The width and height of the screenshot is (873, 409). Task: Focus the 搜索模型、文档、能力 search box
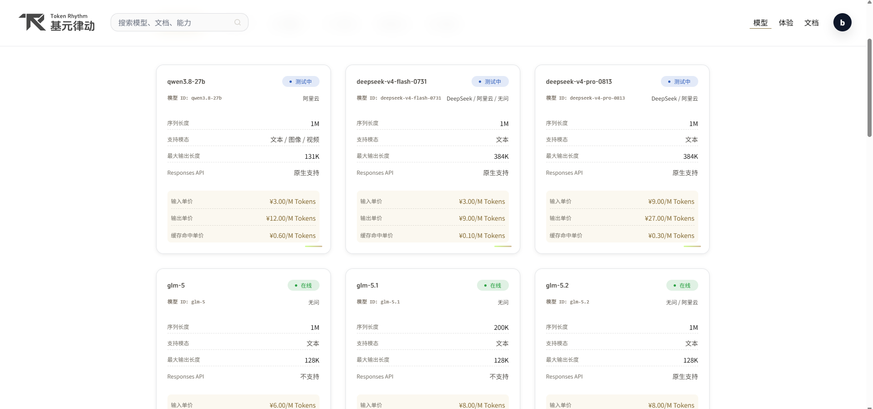coord(179,22)
